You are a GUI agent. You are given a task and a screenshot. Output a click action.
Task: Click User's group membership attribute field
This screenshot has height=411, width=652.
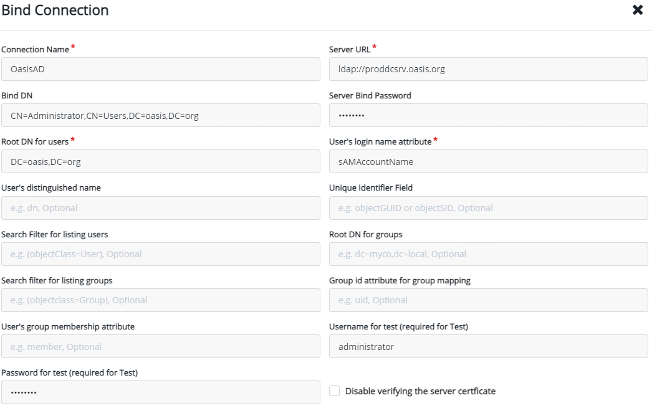point(161,347)
